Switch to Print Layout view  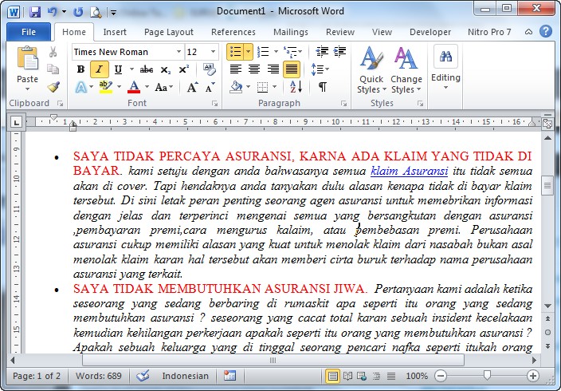pyautogui.click(x=332, y=376)
